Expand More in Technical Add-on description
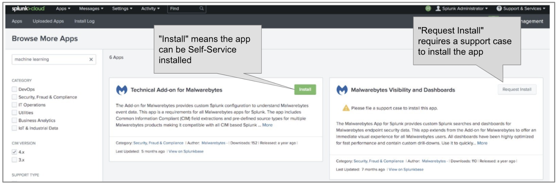This screenshot has height=185, width=557. pos(267,125)
